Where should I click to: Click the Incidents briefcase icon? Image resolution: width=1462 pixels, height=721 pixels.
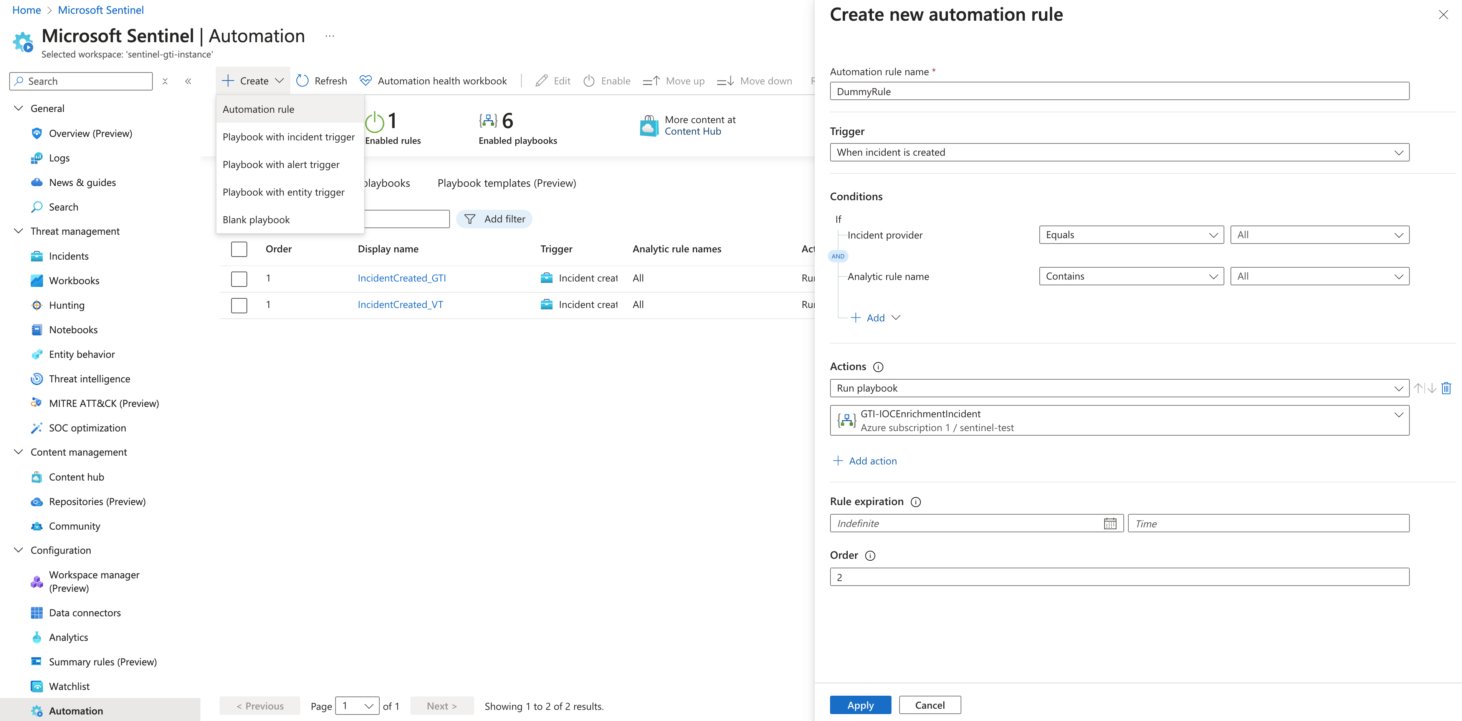pyautogui.click(x=37, y=256)
